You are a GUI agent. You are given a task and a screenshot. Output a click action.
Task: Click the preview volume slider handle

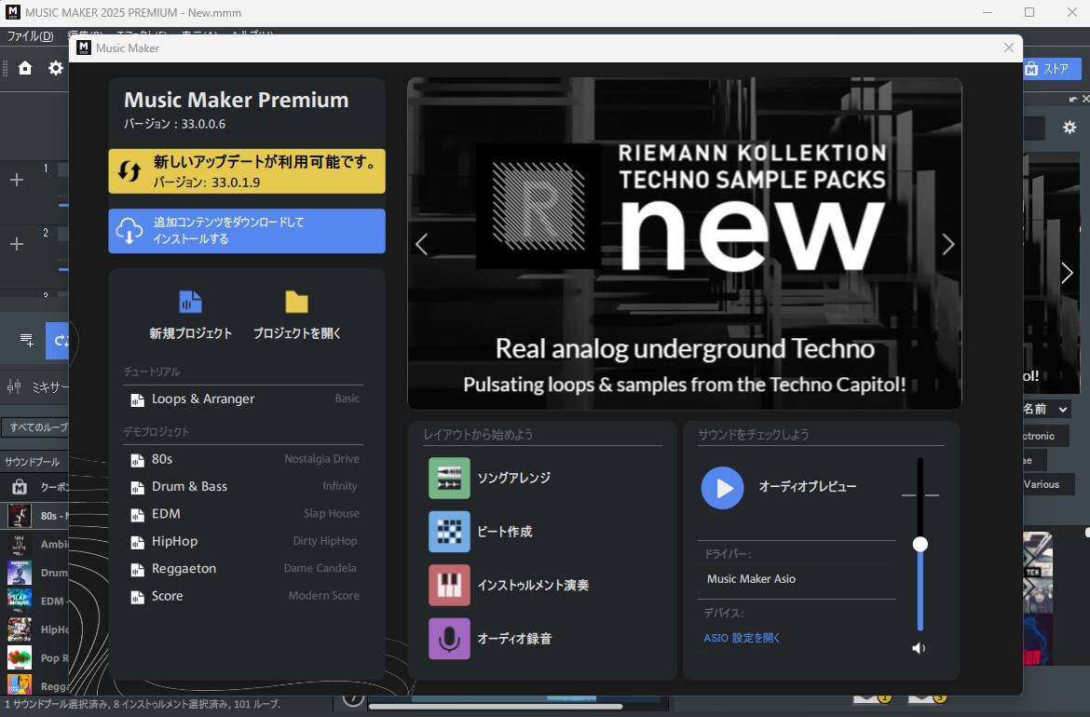pyautogui.click(x=920, y=544)
